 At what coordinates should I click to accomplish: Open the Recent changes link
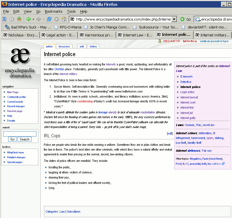[16, 106]
